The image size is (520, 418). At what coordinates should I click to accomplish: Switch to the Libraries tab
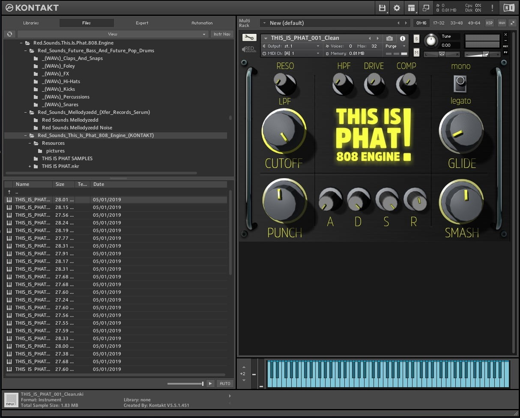pyautogui.click(x=31, y=23)
